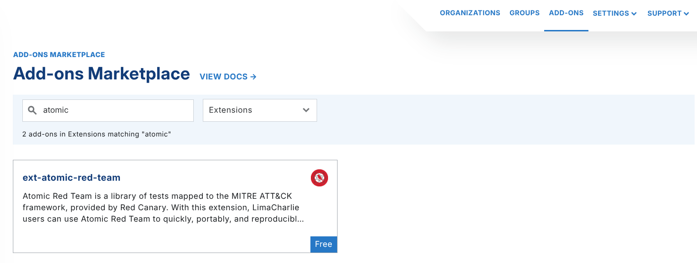The width and height of the screenshot is (697, 263).
Task: Select the Add-ons tab
Action: [x=566, y=13]
